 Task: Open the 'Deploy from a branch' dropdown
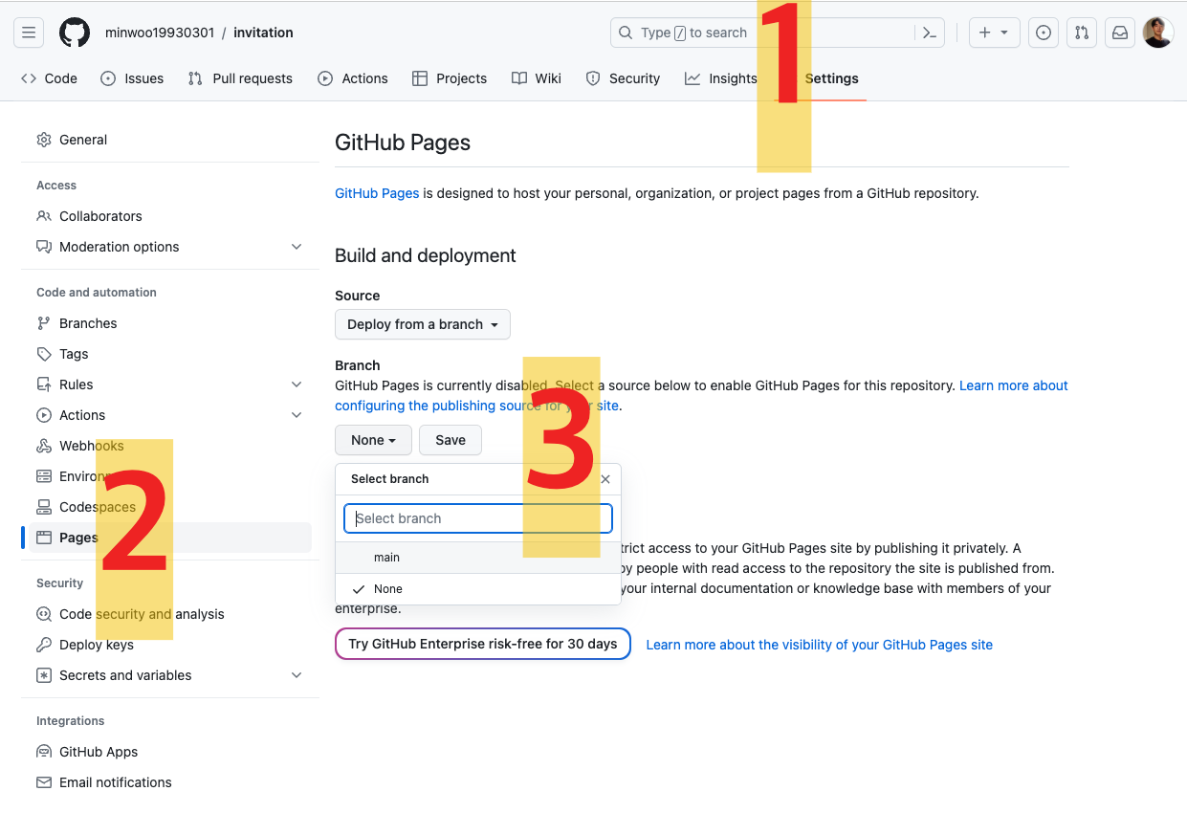pyautogui.click(x=423, y=324)
